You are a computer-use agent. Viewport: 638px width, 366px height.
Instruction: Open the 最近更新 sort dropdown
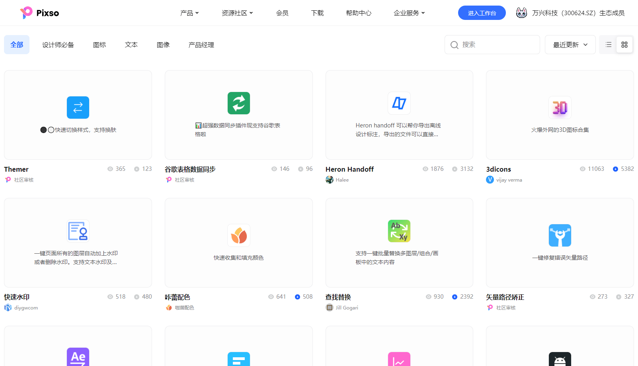pos(570,45)
